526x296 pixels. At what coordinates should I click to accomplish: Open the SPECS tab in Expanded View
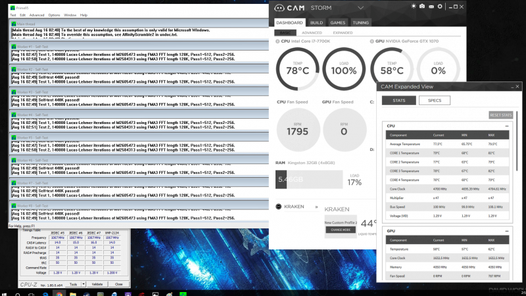click(435, 100)
